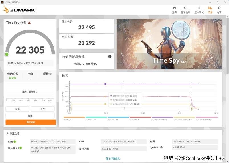Viewport: 229px width, 163px height.
Task: Click the SystemInfo v5.69.1204 field
Action: (195, 148)
